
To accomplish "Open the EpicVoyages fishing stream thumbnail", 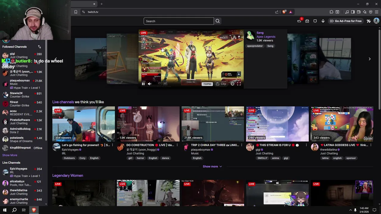I will (84, 124).
